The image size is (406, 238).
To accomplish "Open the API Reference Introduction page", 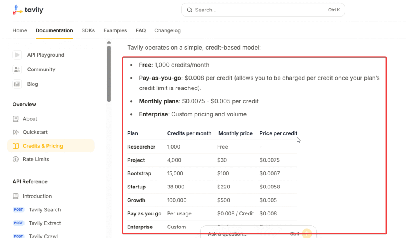I will (x=37, y=196).
